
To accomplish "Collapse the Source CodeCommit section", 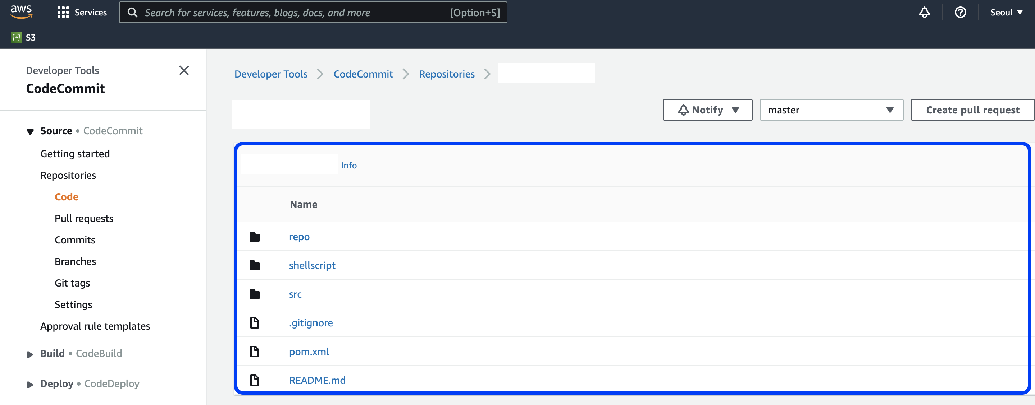I will click(x=30, y=131).
